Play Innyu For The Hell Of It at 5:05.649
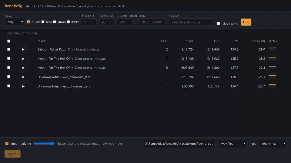This screenshot has height=163, width=291. click(x=23, y=68)
